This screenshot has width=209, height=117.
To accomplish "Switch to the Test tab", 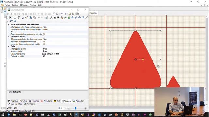I will (x=57, y=101).
